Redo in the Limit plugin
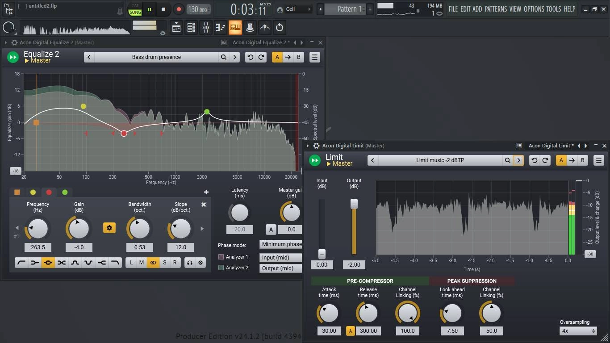 pos(545,160)
